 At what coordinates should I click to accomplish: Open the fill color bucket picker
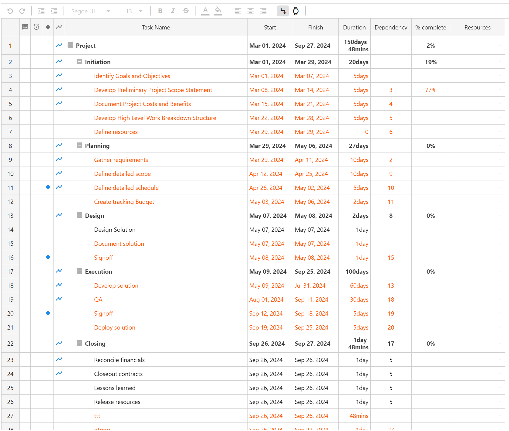[x=218, y=11]
